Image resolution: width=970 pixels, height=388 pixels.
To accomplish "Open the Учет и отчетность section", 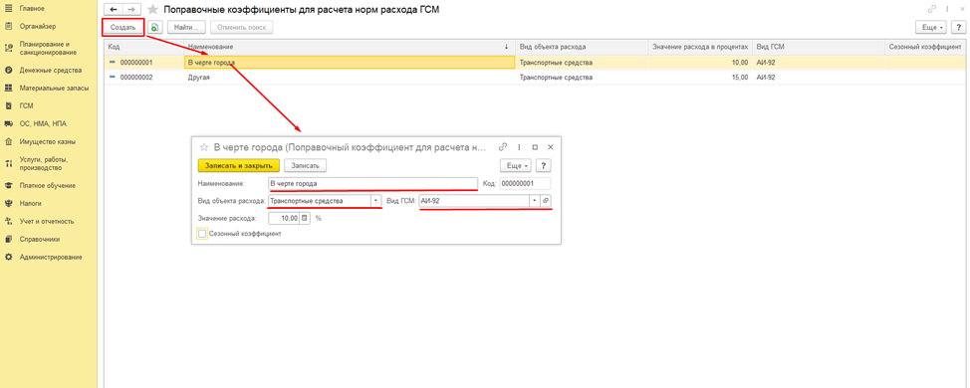I will coord(47,221).
